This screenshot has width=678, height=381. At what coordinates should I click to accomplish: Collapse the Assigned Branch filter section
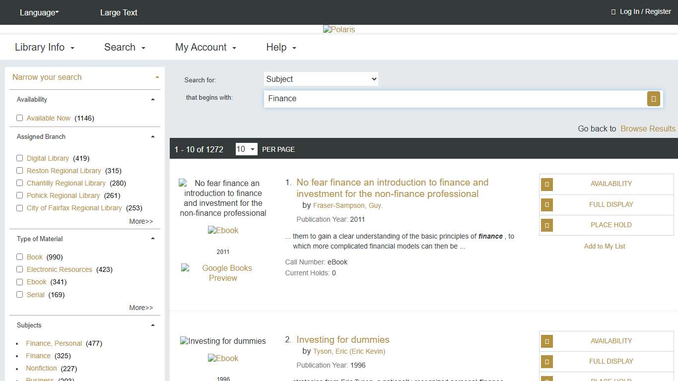(152, 136)
